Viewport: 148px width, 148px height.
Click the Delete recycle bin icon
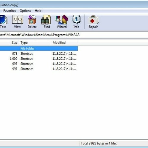pyautogui.click(x=32, y=20)
